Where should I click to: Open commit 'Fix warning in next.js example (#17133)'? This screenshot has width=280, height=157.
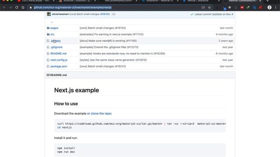(112, 34)
